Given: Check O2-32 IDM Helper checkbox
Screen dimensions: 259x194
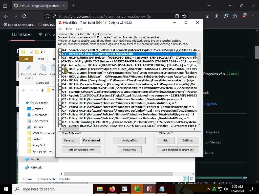Looking at the screenshot, I should coord(60,61).
